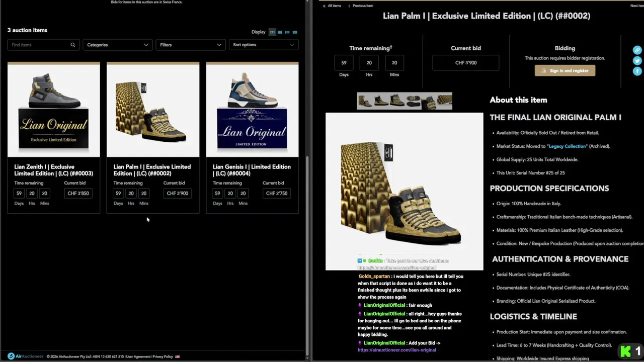Image resolution: width=644 pixels, height=362 pixels.
Task: Click '3 auction items' count text
Action: (x=27, y=30)
